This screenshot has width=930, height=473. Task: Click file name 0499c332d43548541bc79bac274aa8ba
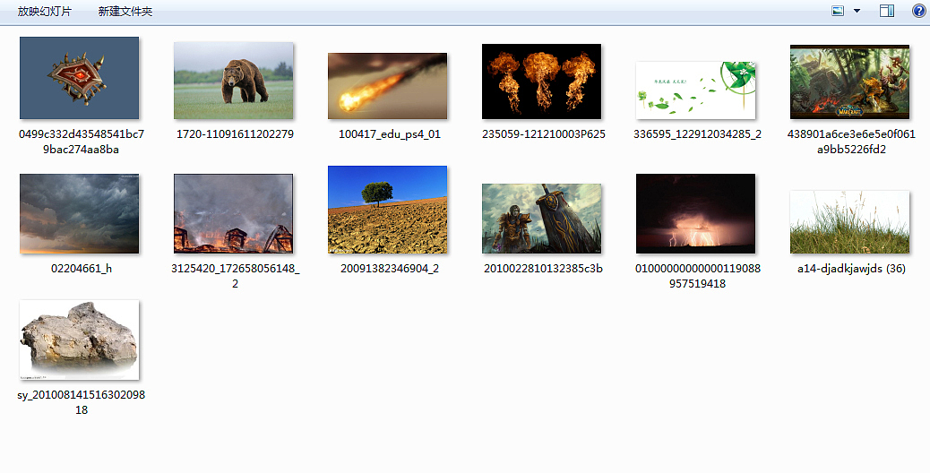[82, 142]
